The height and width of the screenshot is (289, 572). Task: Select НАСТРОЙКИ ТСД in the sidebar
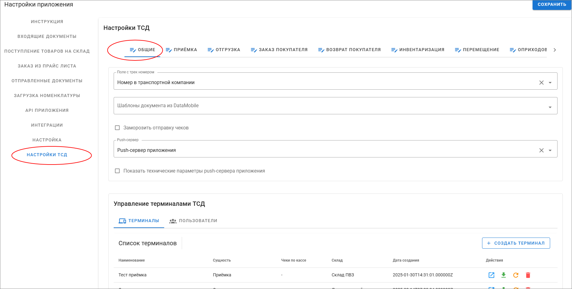click(47, 155)
